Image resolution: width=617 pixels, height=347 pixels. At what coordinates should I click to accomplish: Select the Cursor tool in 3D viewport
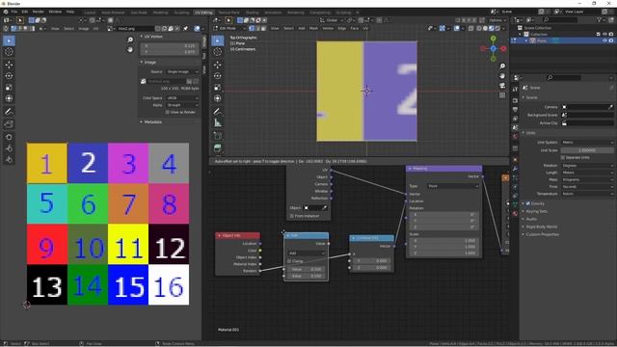pos(218,52)
